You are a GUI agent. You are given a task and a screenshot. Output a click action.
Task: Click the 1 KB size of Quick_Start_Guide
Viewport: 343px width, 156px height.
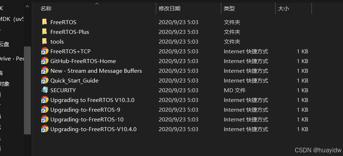302,81
